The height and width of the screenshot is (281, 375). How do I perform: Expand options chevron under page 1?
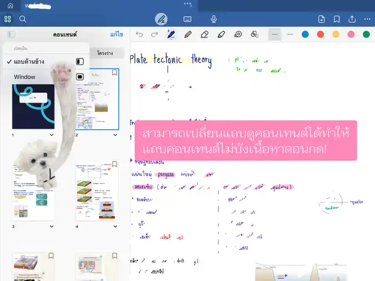[x=52, y=135]
